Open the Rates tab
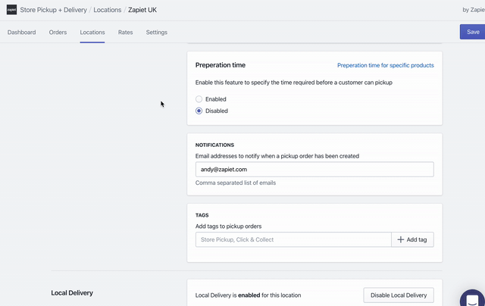The image size is (485, 306). click(126, 33)
